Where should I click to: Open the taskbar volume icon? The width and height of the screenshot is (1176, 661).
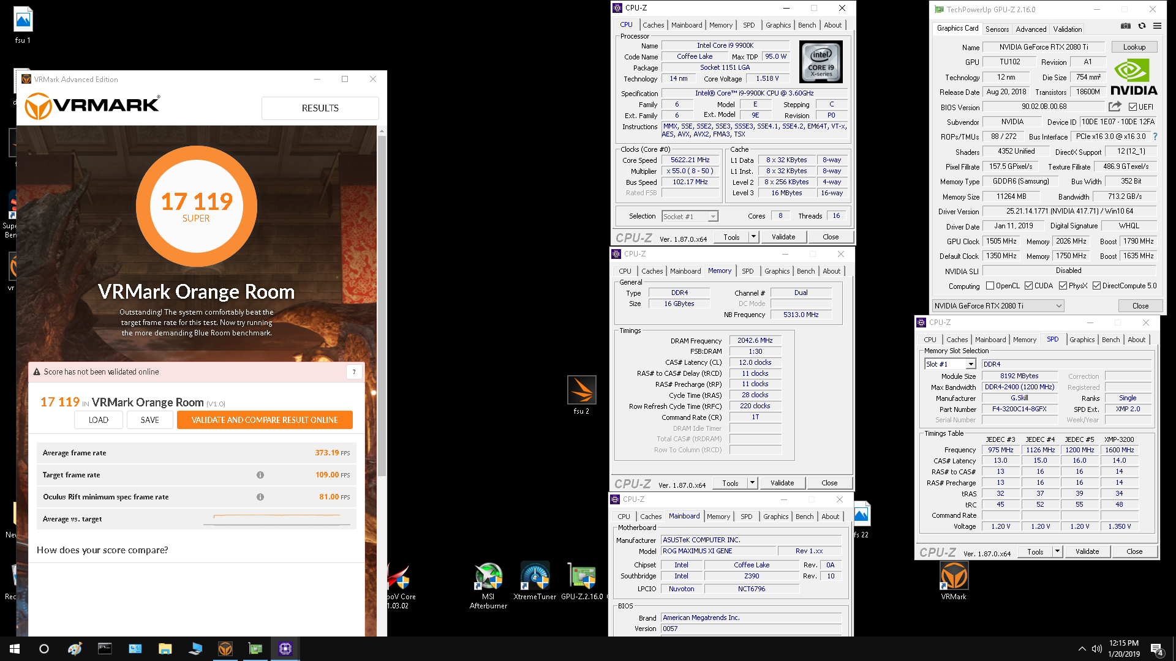tap(1096, 649)
